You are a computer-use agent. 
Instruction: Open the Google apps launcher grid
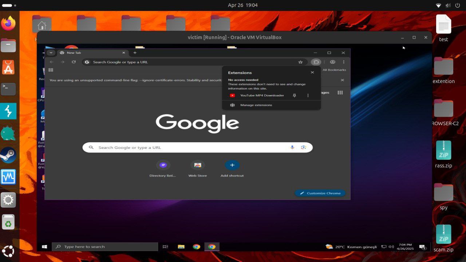pos(340,92)
